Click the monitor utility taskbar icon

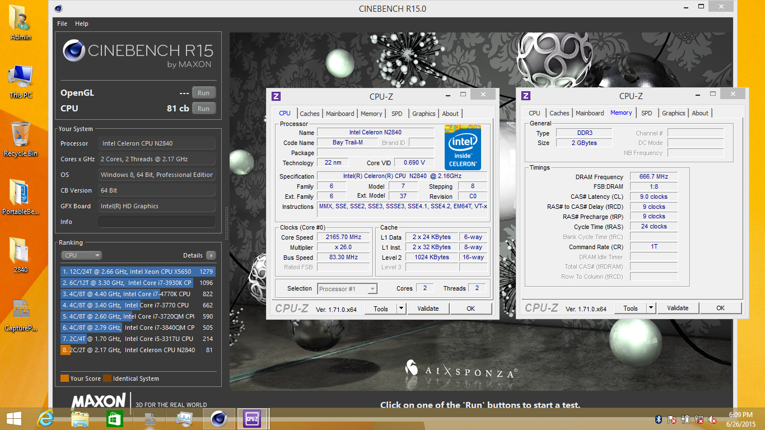click(184, 419)
